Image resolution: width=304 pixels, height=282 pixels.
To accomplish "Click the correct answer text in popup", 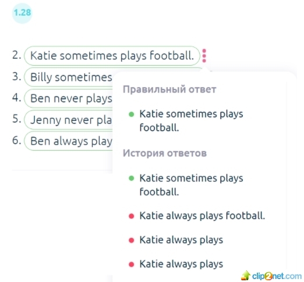I will (191, 120).
